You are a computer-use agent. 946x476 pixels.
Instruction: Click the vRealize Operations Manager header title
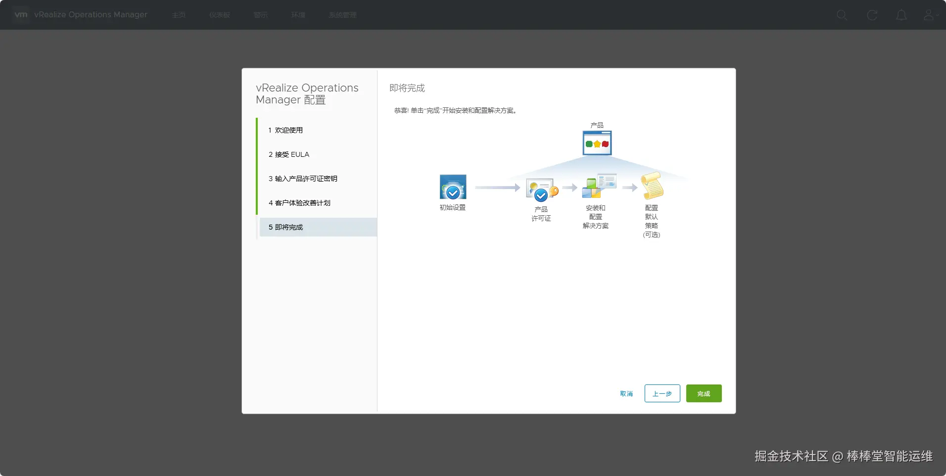[91, 15]
